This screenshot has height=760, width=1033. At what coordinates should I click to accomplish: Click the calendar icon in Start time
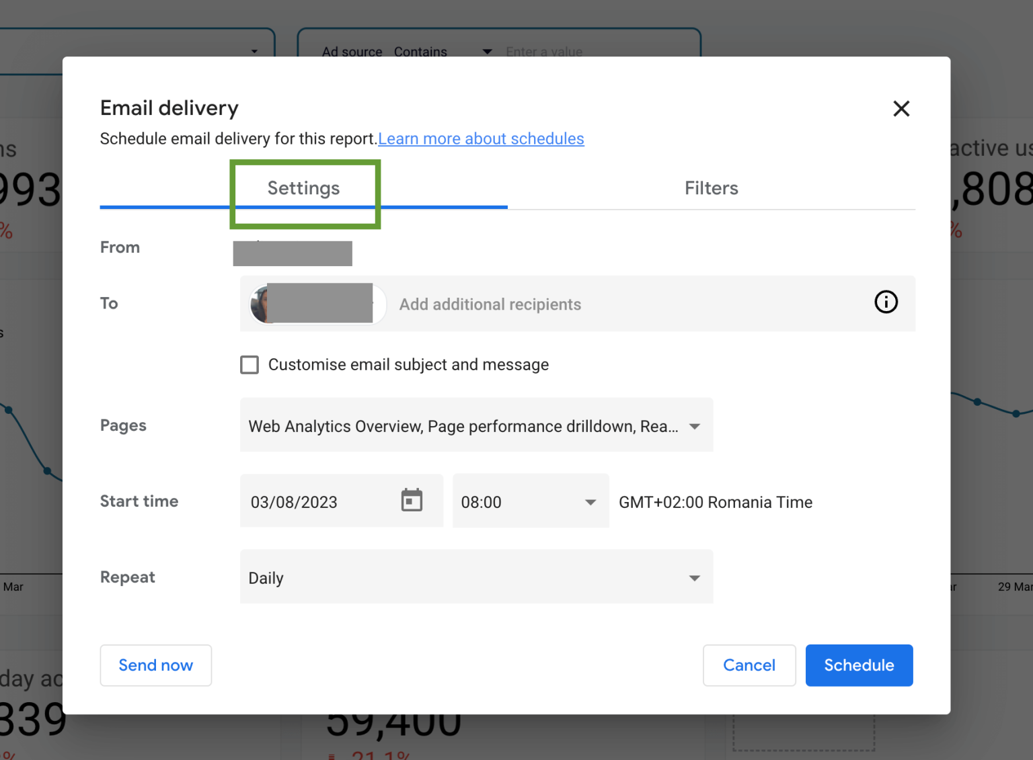click(412, 501)
